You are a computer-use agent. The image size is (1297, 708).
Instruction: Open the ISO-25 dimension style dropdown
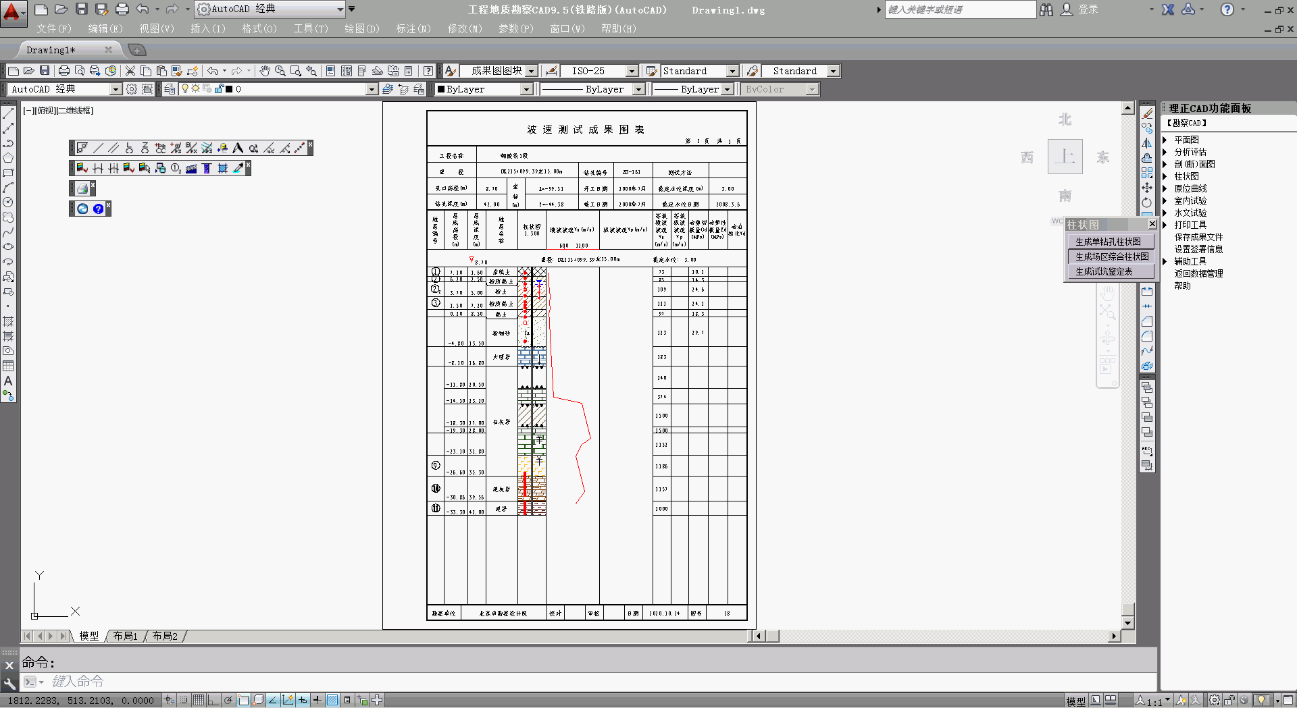click(632, 71)
